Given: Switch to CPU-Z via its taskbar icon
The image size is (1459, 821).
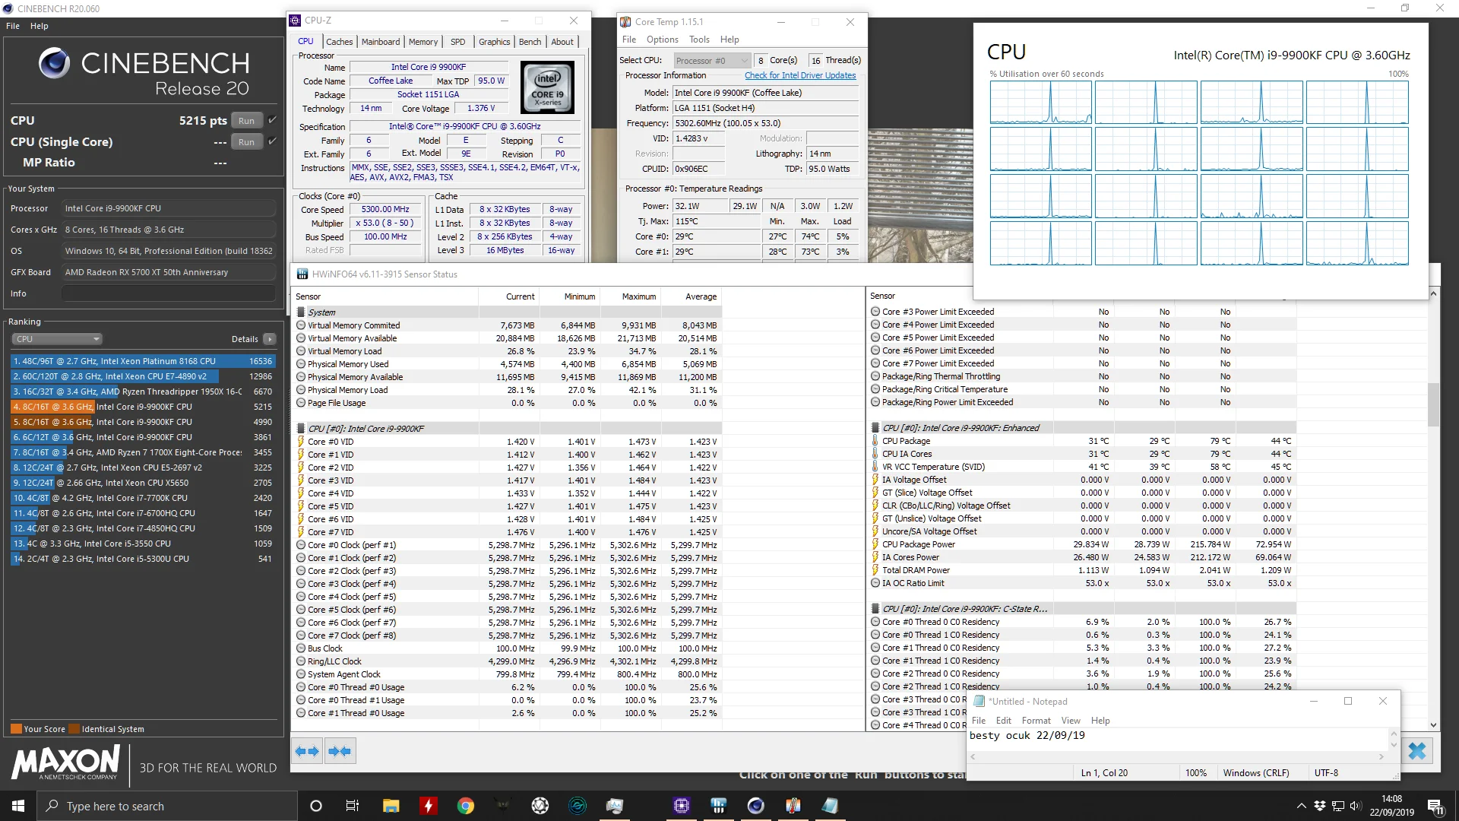Looking at the screenshot, I should 681,806.
